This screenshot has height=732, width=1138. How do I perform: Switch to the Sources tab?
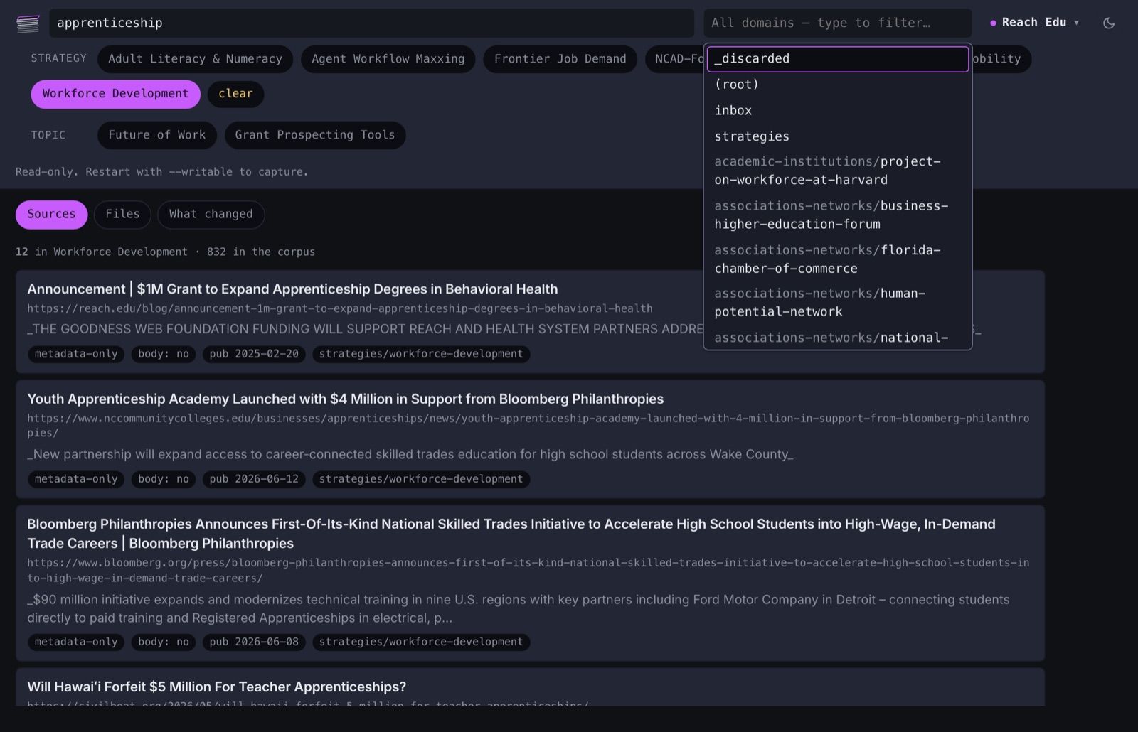click(x=51, y=214)
